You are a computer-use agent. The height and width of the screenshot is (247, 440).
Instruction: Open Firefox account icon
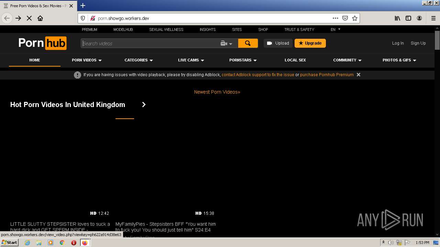pos(419,18)
